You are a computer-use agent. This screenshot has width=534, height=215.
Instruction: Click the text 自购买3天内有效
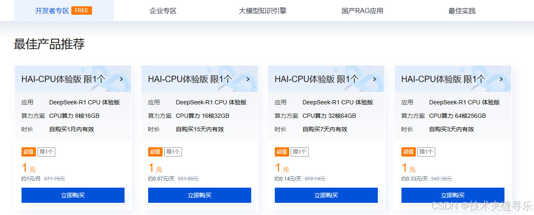click(x=452, y=129)
